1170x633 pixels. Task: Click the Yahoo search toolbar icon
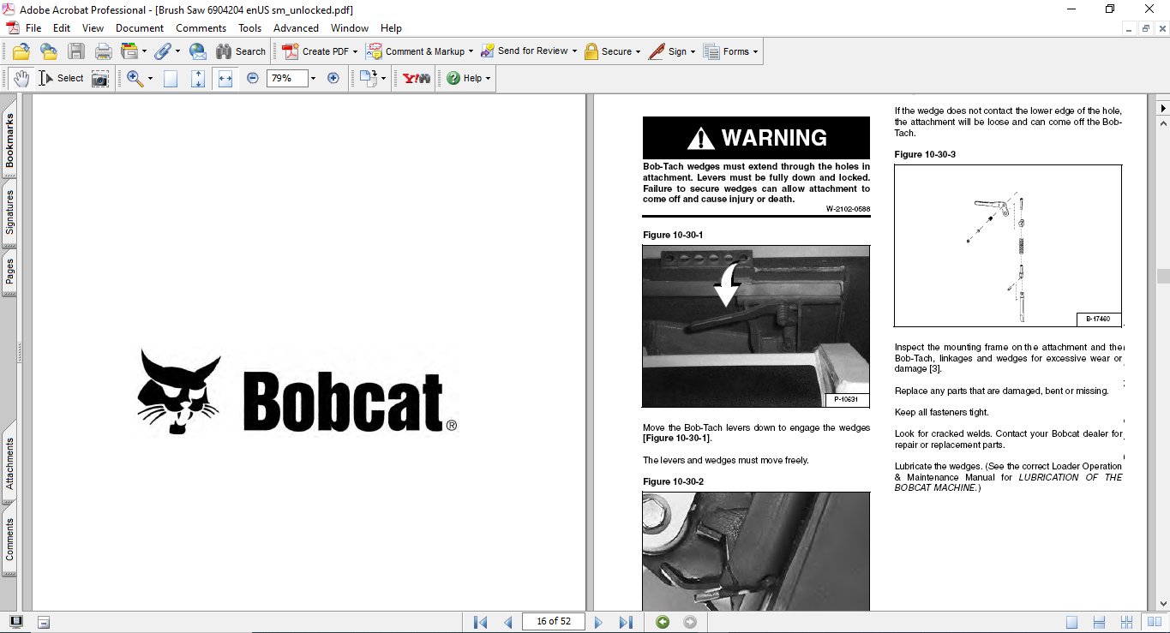coord(417,78)
